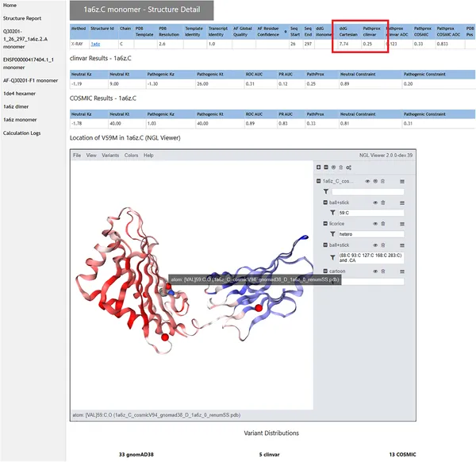Click the 59:C selection input field

click(x=371, y=213)
